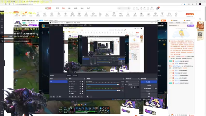The image size is (206, 116).
Task: Click the orange PC client button in Douyu
Action: click(x=190, y=14)
